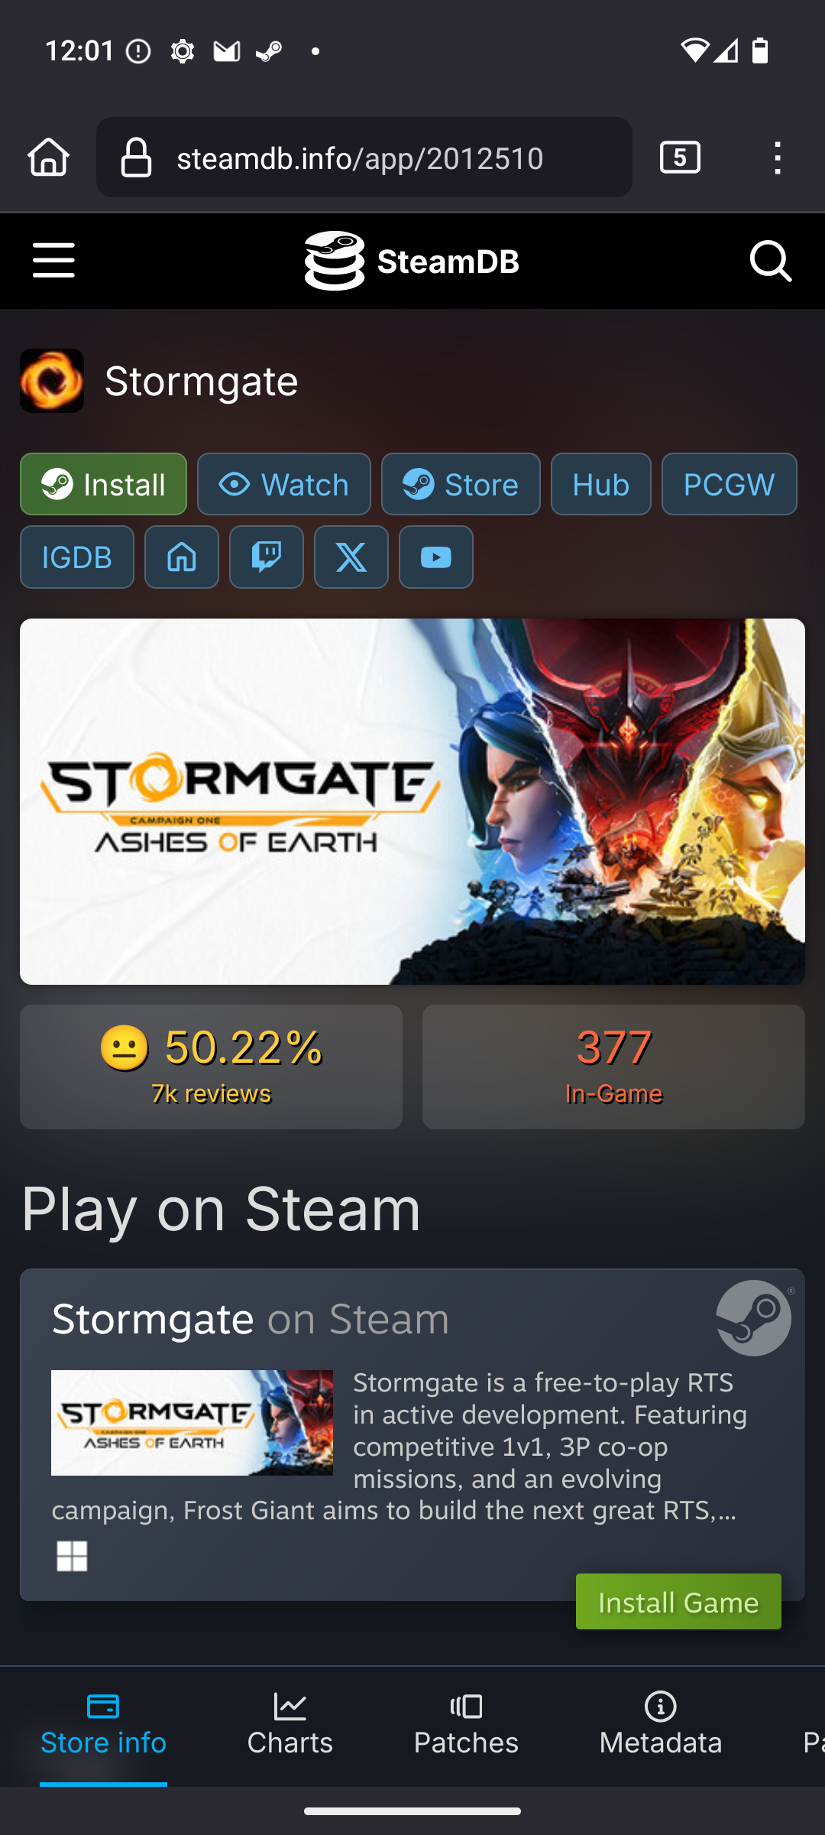825x1835 pixels.
Task: Open the X (Twitter) link icon
Action: click(351, 557)
